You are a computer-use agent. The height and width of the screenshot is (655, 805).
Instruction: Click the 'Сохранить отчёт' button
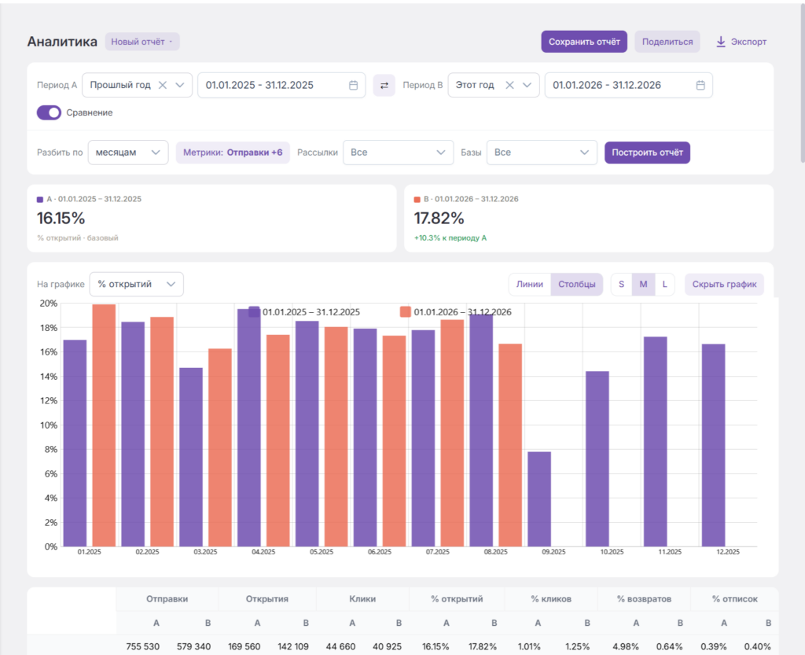(584, 42)
